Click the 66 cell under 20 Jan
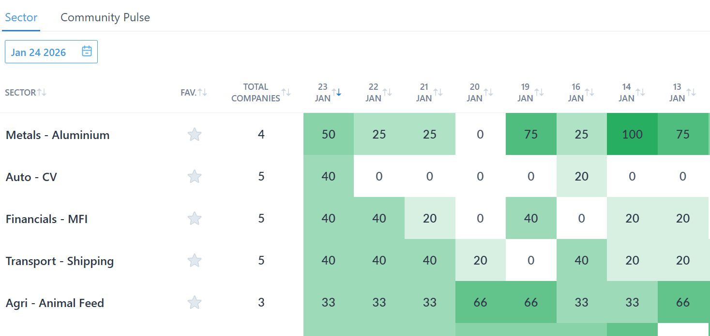This screenshot has width=710, height=336. 480,303
